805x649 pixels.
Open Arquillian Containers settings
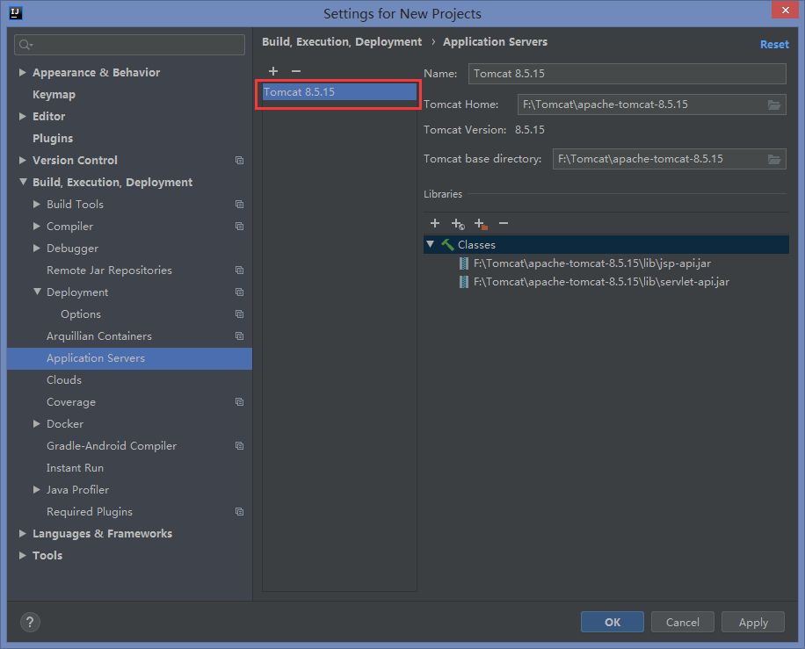pos(99,336)
